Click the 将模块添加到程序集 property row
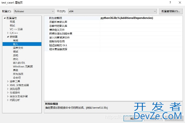Image resolution: width=185 pixels, height=123 pixels. point(113,33)
